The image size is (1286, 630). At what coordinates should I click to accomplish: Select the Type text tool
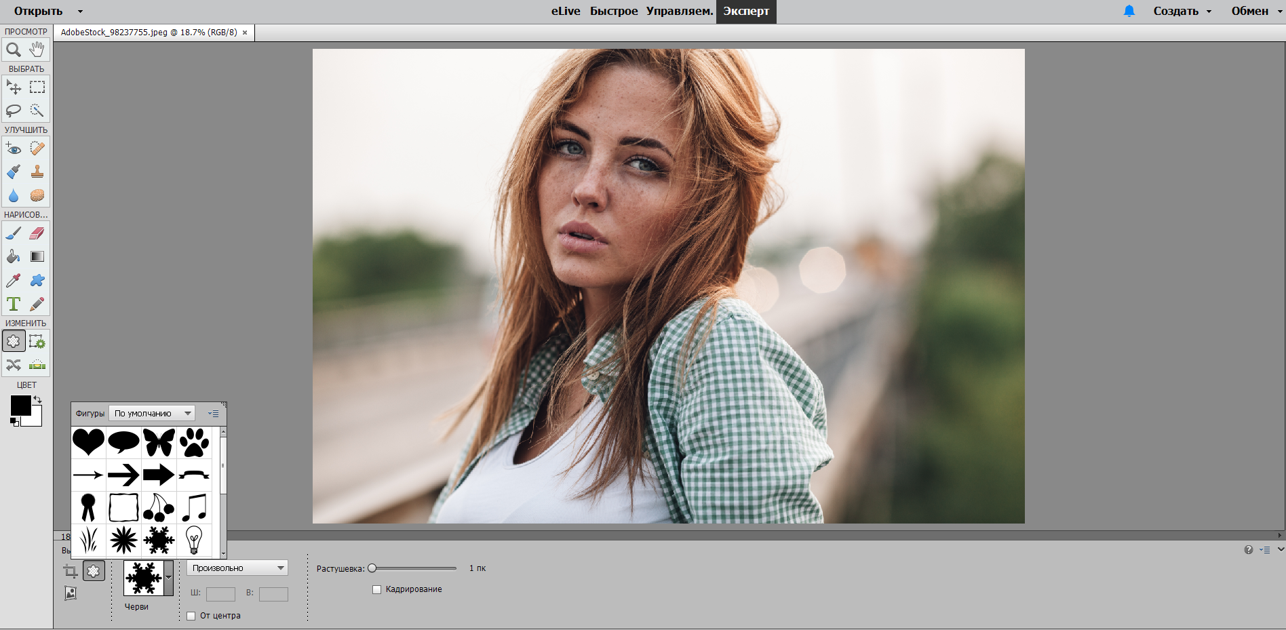pyautogui.click(x=14, y=304)
